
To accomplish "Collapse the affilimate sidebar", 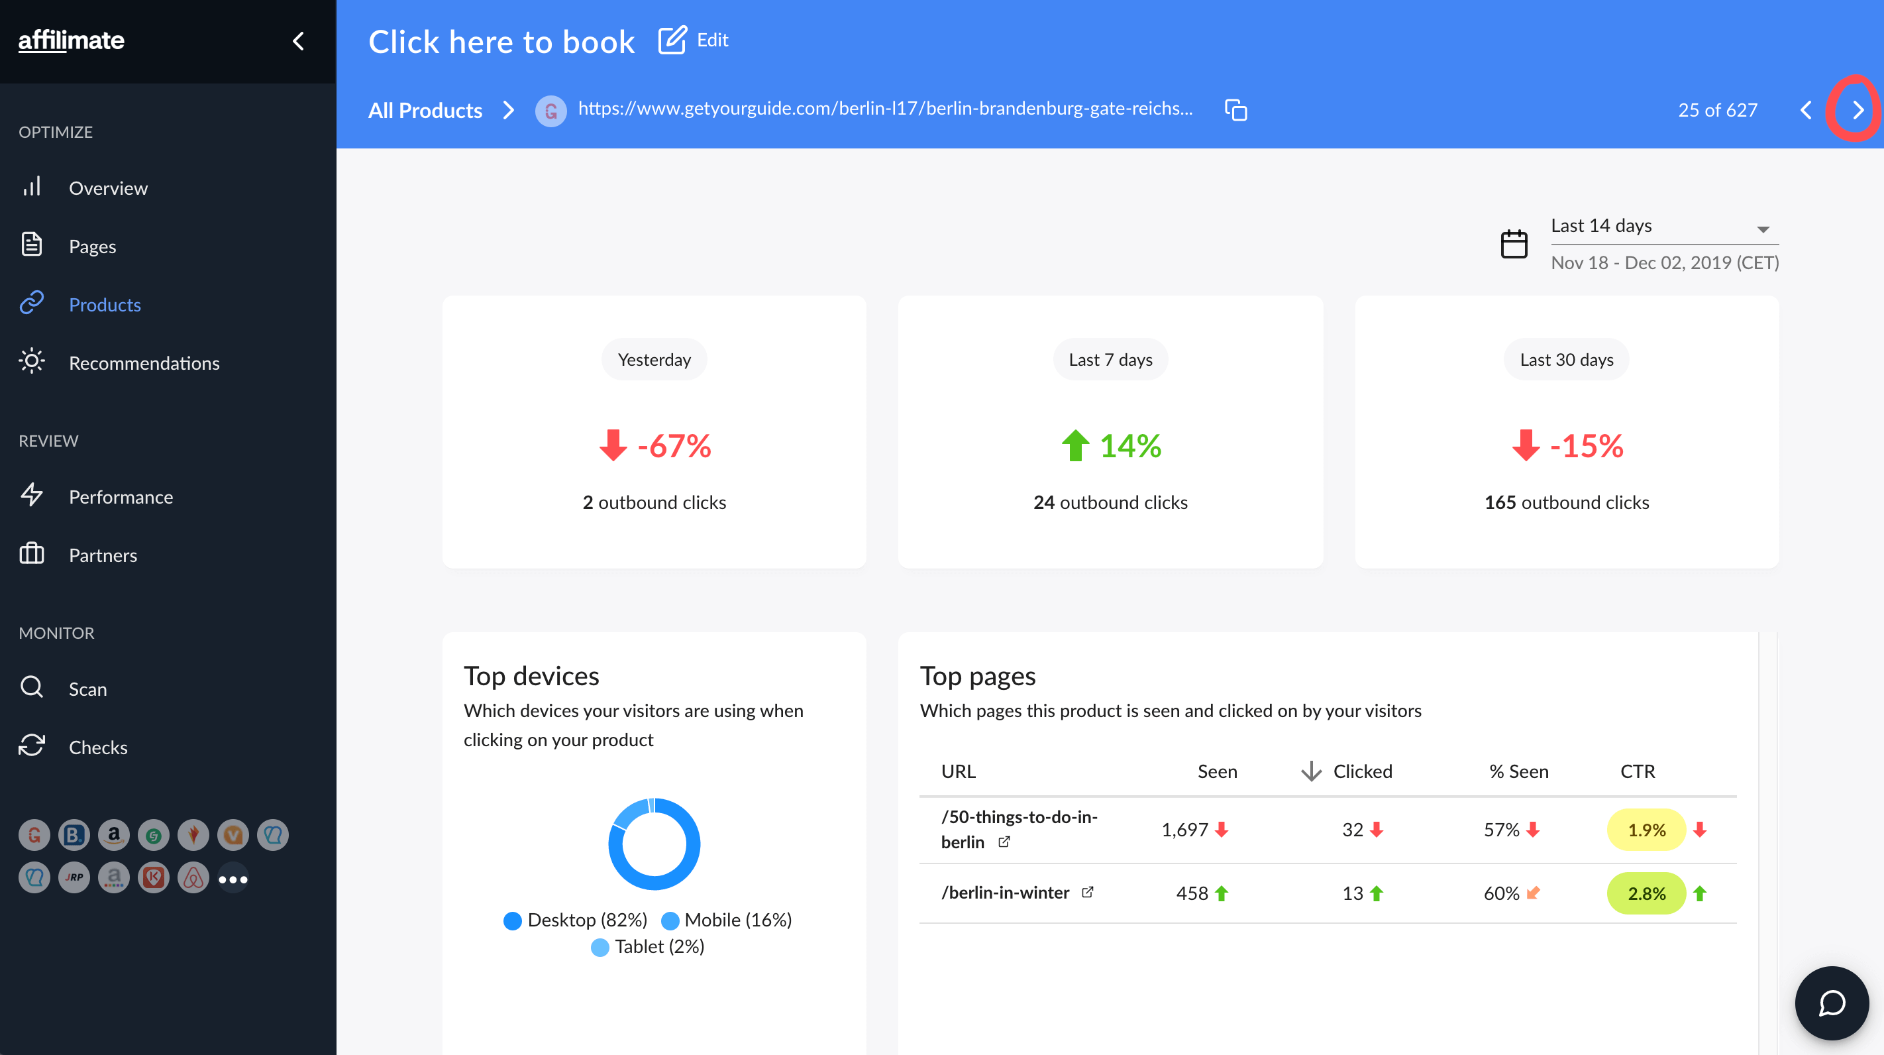I will click(298, 41).
